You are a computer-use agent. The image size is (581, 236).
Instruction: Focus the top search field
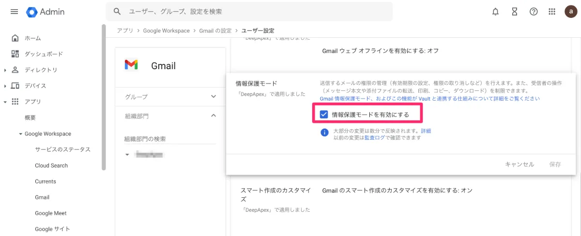coord(249,12)
